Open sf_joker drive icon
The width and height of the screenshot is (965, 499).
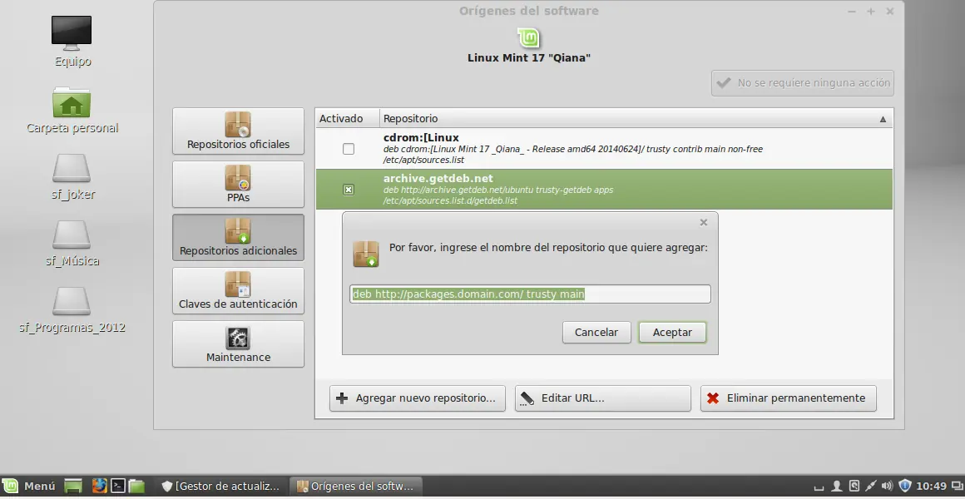(x=72, y=176)
